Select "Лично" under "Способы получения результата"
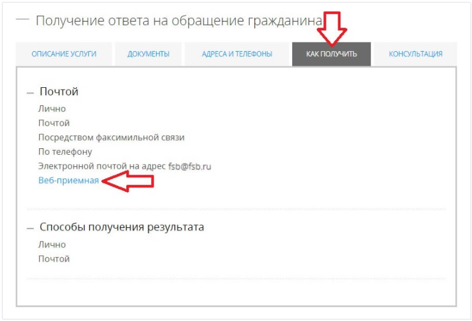This screenshot has width=472, height=321. 52,245
